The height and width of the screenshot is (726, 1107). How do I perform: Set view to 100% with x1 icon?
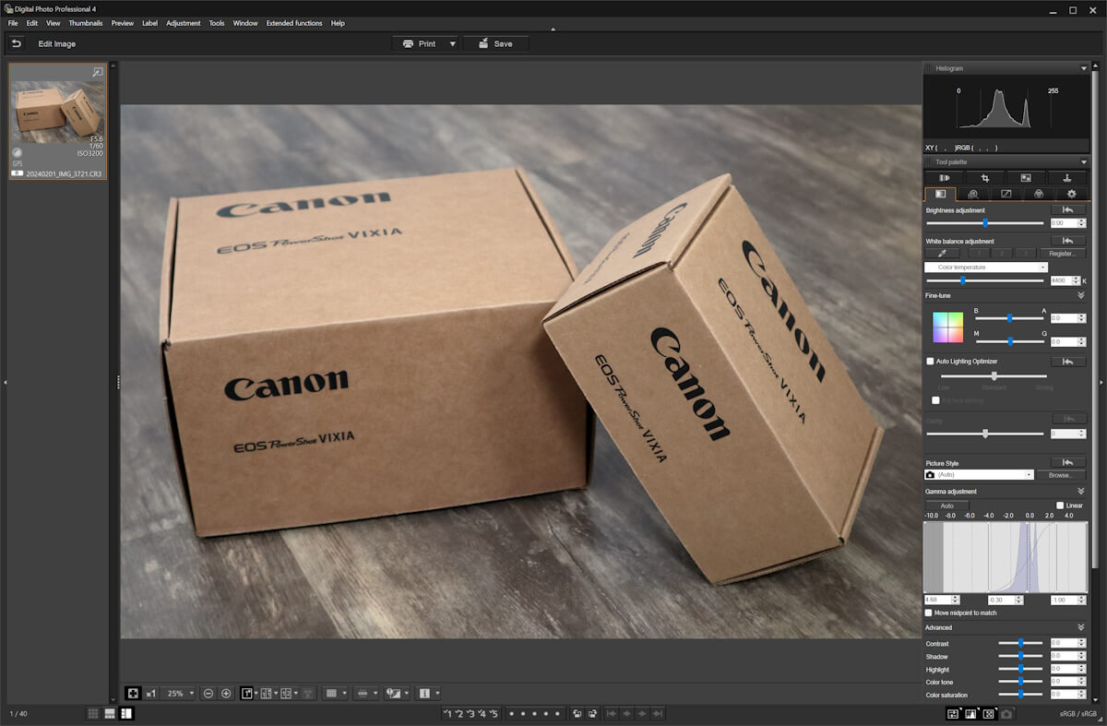[x=150, y=693]
